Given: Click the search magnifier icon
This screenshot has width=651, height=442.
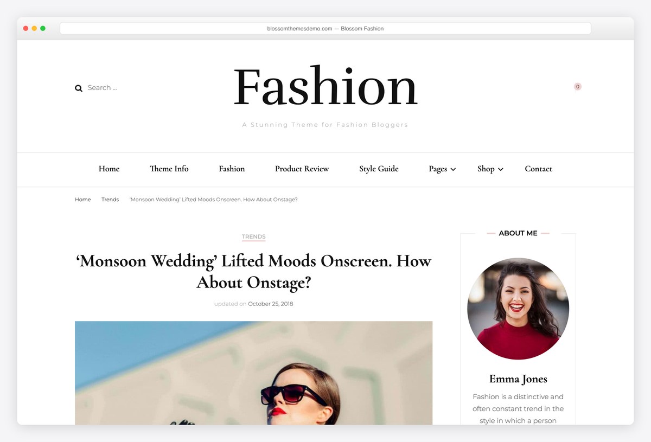Looking at the screenshot, I should pyautogui.click(x=79, y=88).
